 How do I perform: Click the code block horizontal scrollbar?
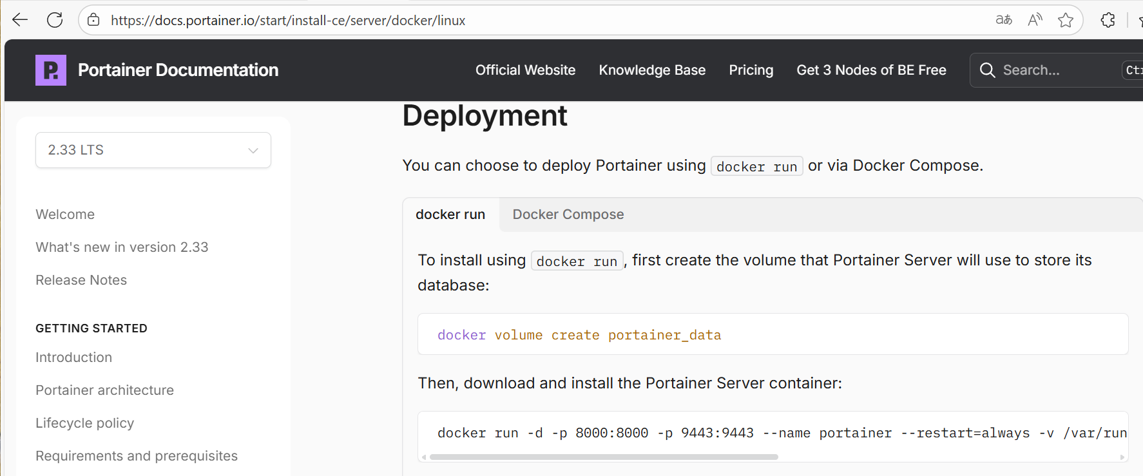604,457
